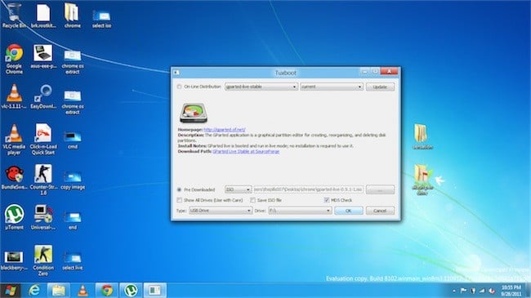Select the cmd desktop icon

coord(73,140)
